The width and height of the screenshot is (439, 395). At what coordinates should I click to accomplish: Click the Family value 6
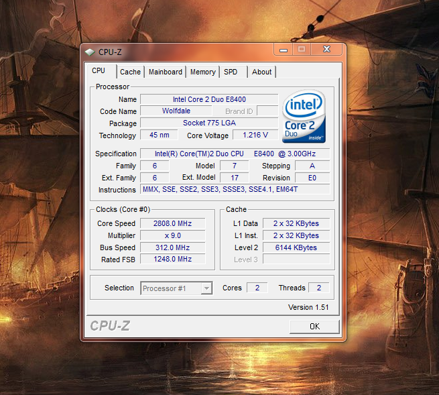[x=155, y=166]
